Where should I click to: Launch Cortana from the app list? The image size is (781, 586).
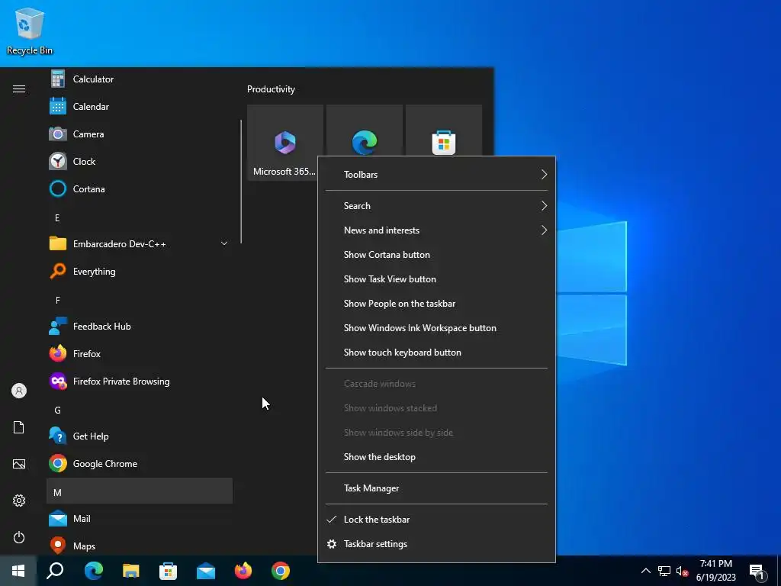click(x=140, y=189)
